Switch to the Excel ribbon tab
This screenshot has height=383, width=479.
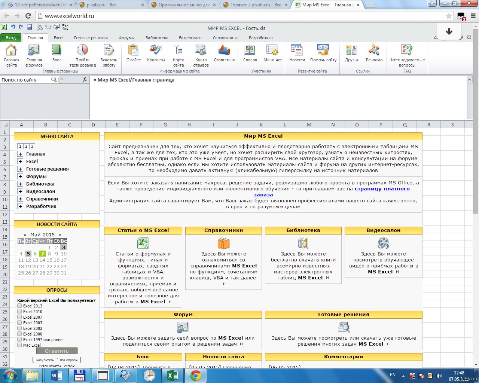click(x=58, y=38)
